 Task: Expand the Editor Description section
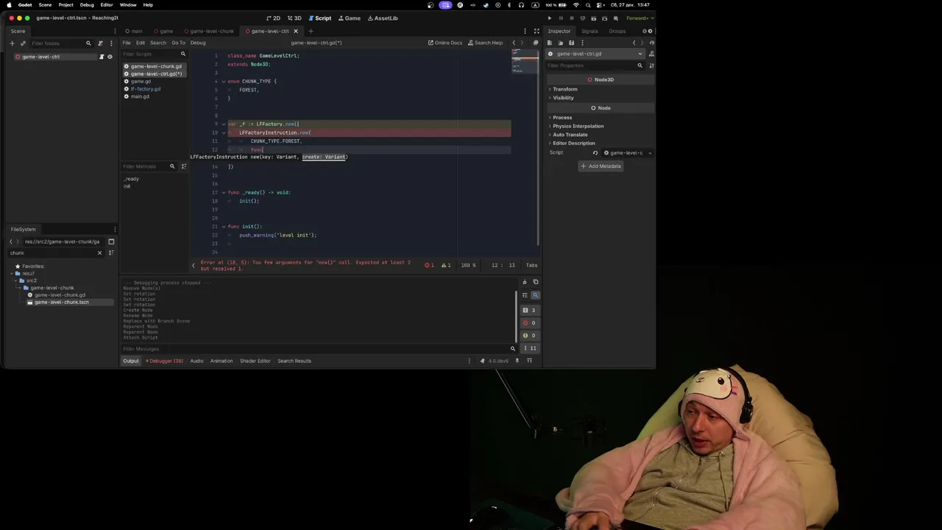(573, 143)
